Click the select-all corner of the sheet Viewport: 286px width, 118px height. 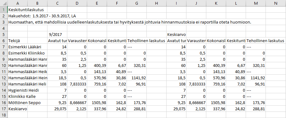tap(4, 3)
